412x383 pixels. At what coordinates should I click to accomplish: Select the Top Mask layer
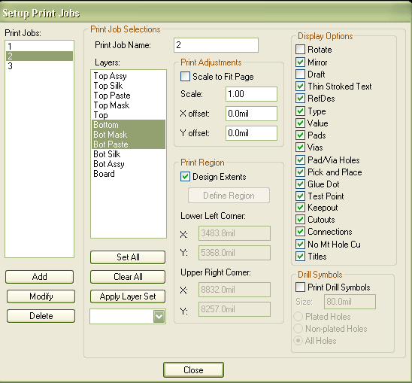click(129, 105)
